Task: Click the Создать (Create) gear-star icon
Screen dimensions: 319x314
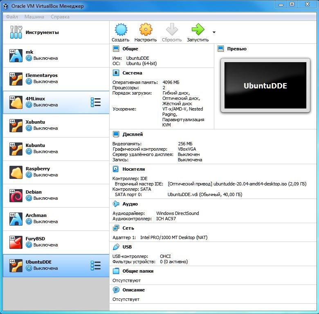Action: [121, 29]
